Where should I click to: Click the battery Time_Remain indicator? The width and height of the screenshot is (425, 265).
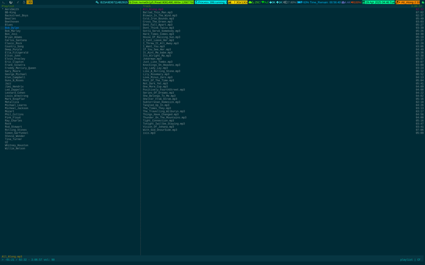[x=319, y=2]
